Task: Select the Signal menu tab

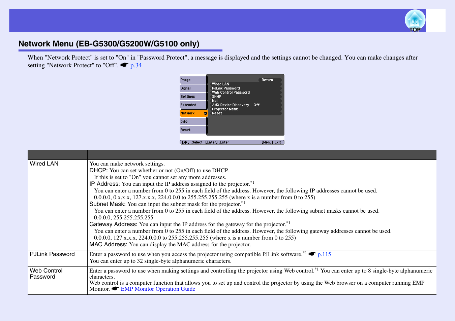Action: click(x=193, y=88)
